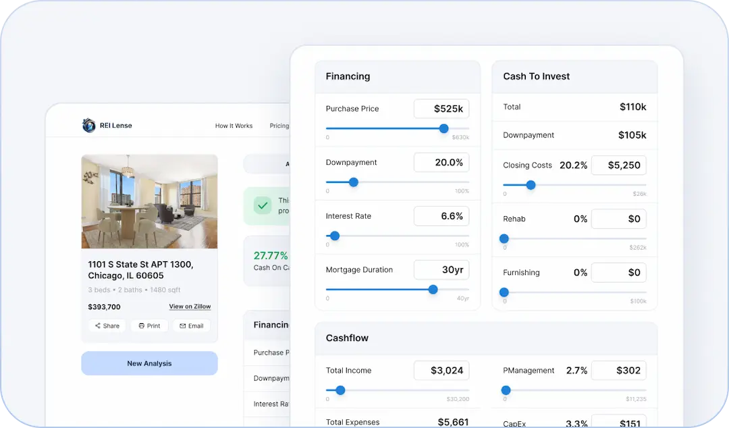This screenshot has height=428, width=729.
Task: Click the green checkmark icon
Action: (x=262, y=205)
